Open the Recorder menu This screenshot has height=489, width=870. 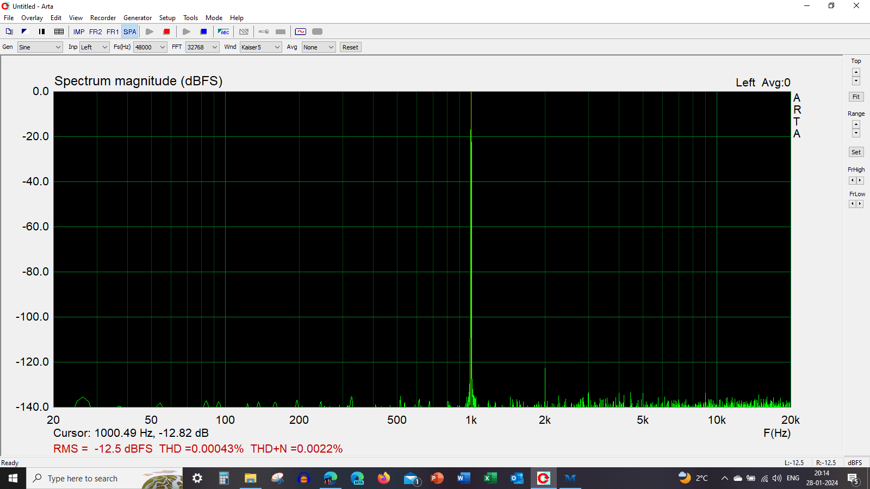[x=103, y=18]
